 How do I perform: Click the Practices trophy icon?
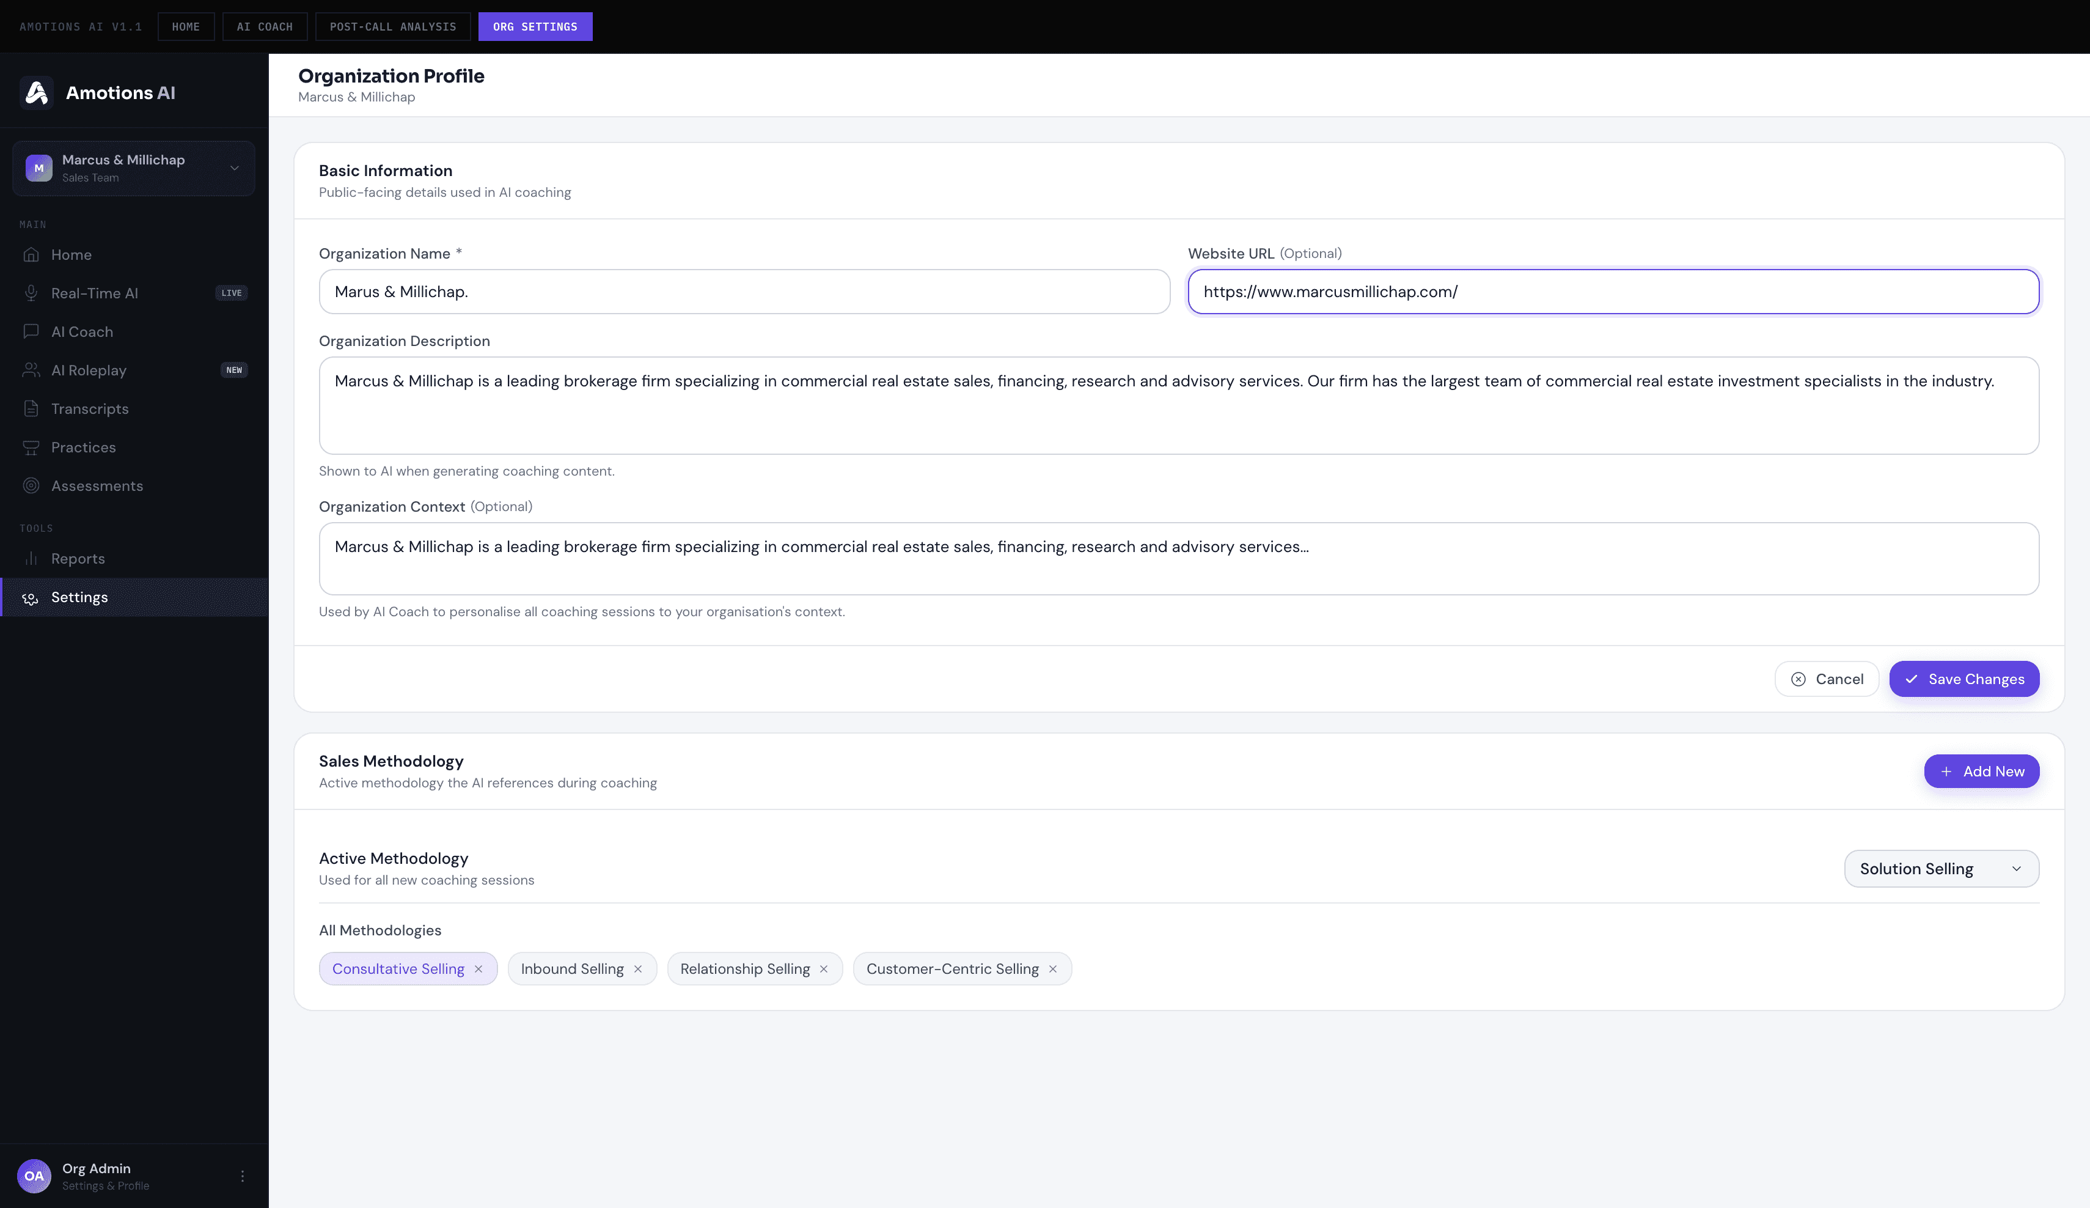click(31, 447)
